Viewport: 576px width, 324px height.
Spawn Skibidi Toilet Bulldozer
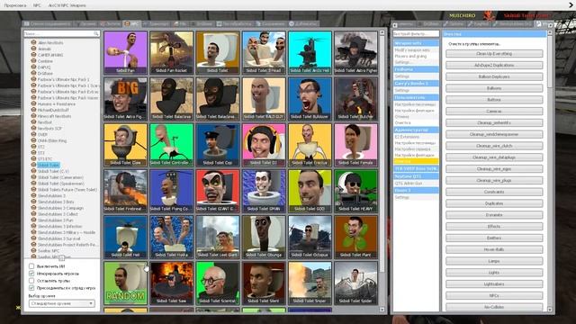pyautogui.click(x=310, y=99)
